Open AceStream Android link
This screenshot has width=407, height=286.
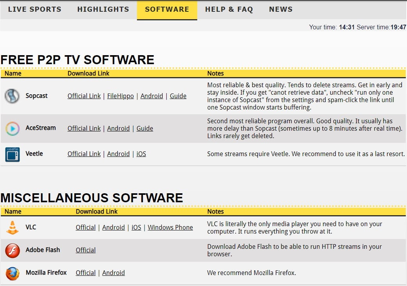pos(118,128)
